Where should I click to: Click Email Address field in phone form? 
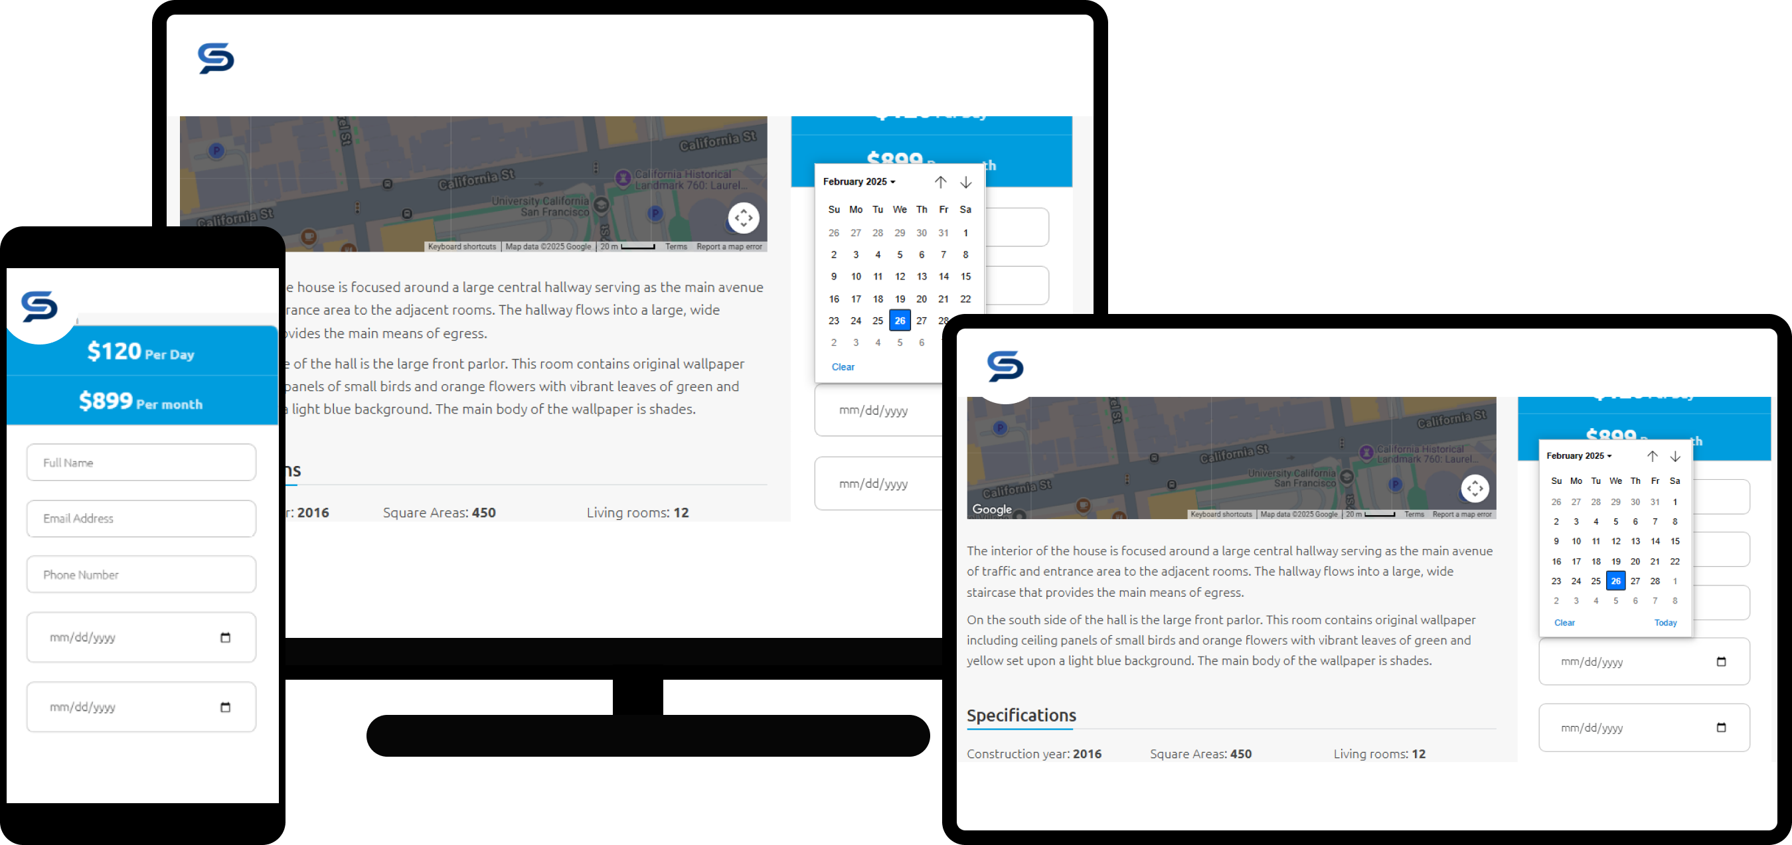click(141, 518)
